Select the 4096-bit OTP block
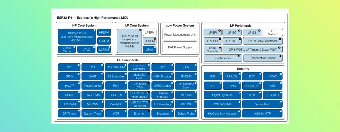340x132 pixels. pos(262,113)
